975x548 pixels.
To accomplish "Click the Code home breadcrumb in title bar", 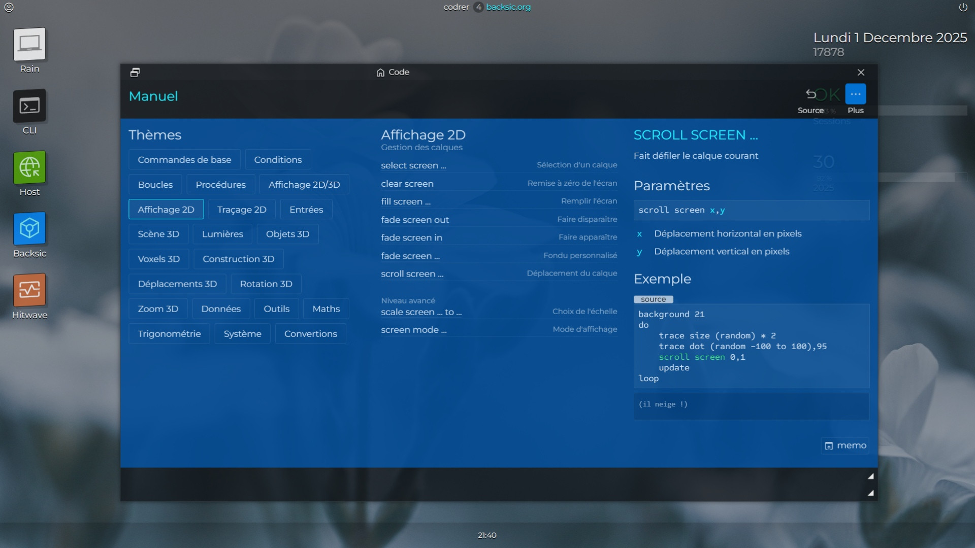I will tap(393, 73).
